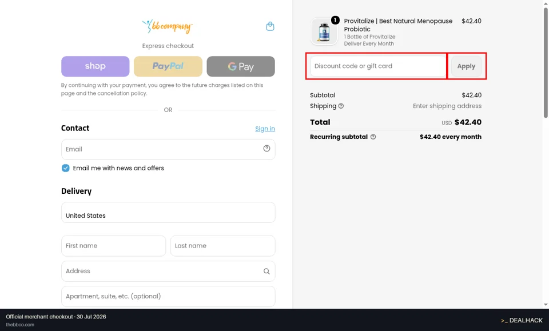
Task: Click the 'Delivery' section heading
Action: [x=76, y=191]
